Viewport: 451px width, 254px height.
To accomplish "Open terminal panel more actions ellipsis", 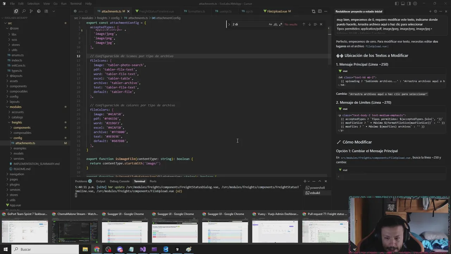I will pos(314,181).
